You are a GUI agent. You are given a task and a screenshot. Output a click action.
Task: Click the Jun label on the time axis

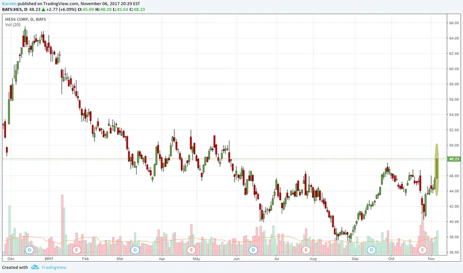236,259
